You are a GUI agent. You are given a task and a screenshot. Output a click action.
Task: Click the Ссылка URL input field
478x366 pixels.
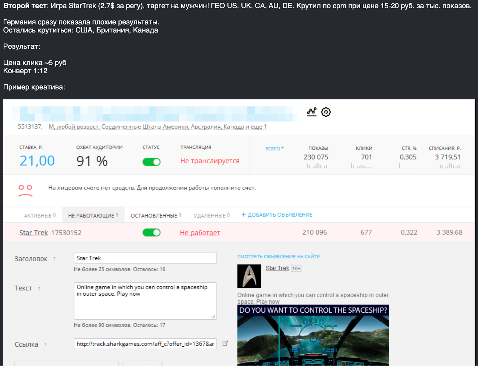pyautogui.click(x=145, y=344)
